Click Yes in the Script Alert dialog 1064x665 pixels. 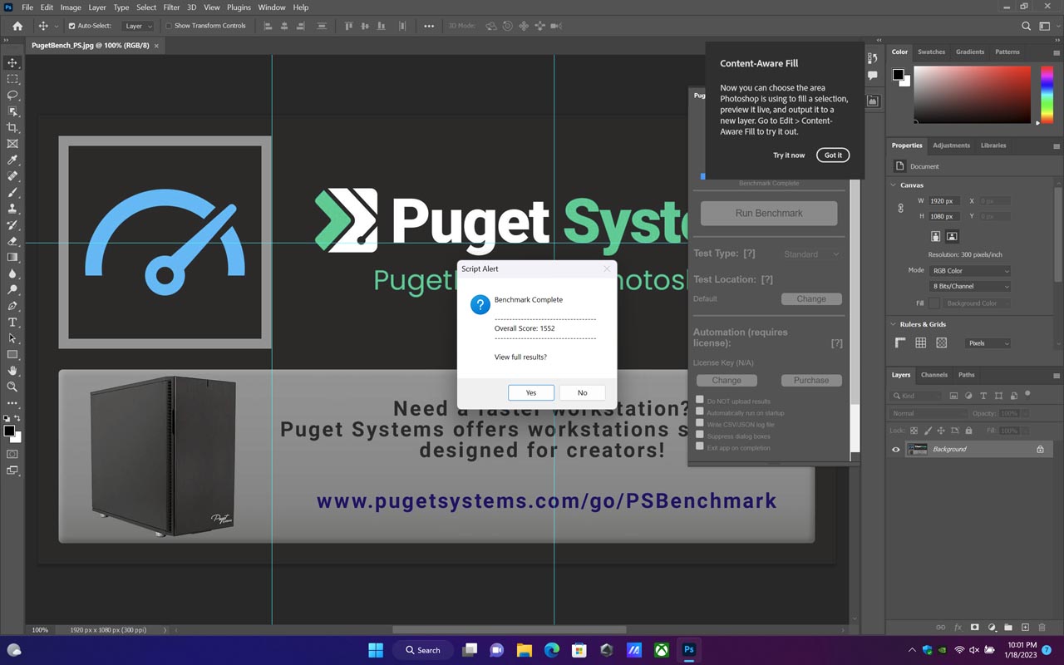point(531,392)
